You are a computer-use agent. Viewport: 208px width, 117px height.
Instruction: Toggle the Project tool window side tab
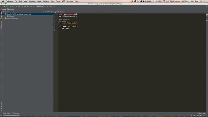coord(1,15)
